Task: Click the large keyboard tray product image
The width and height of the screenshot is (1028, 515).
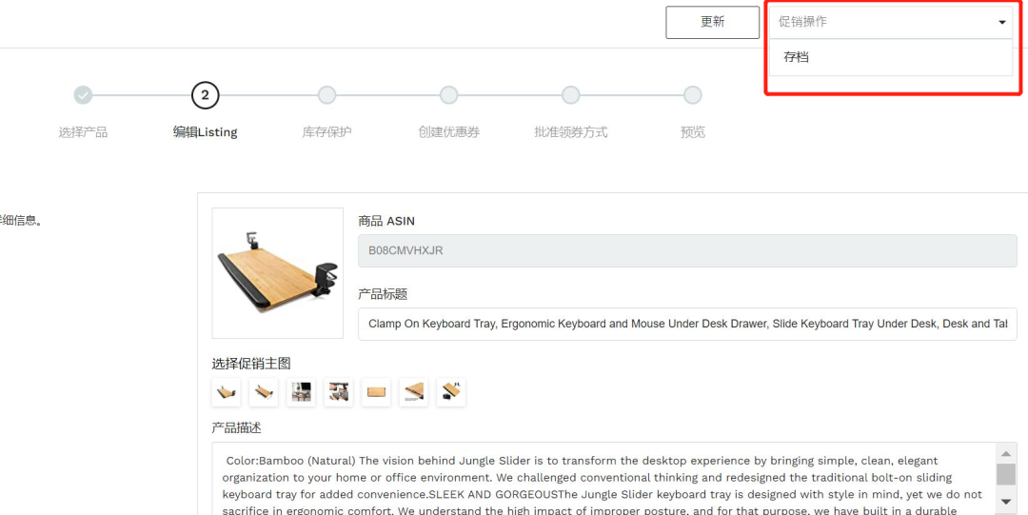Action: tap(277, 273)
